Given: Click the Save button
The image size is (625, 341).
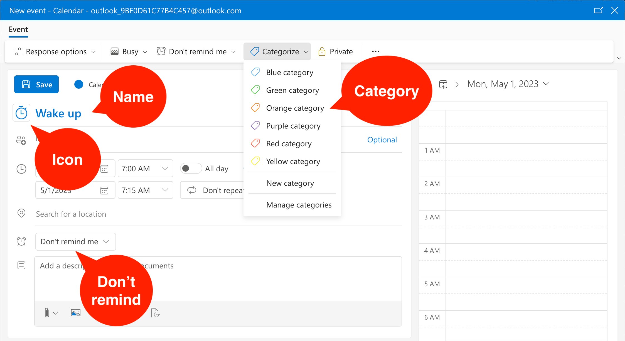Looking at the screenshot, I should coord(36,84).
